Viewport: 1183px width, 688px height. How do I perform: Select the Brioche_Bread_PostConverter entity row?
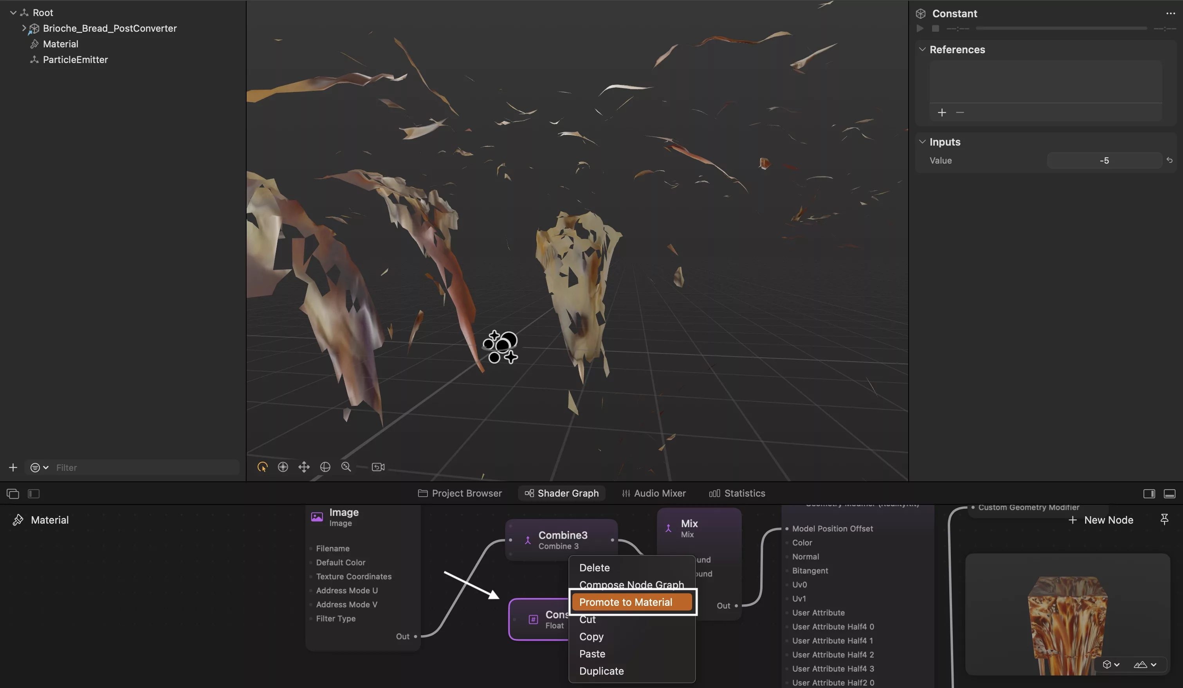(109, 28)
